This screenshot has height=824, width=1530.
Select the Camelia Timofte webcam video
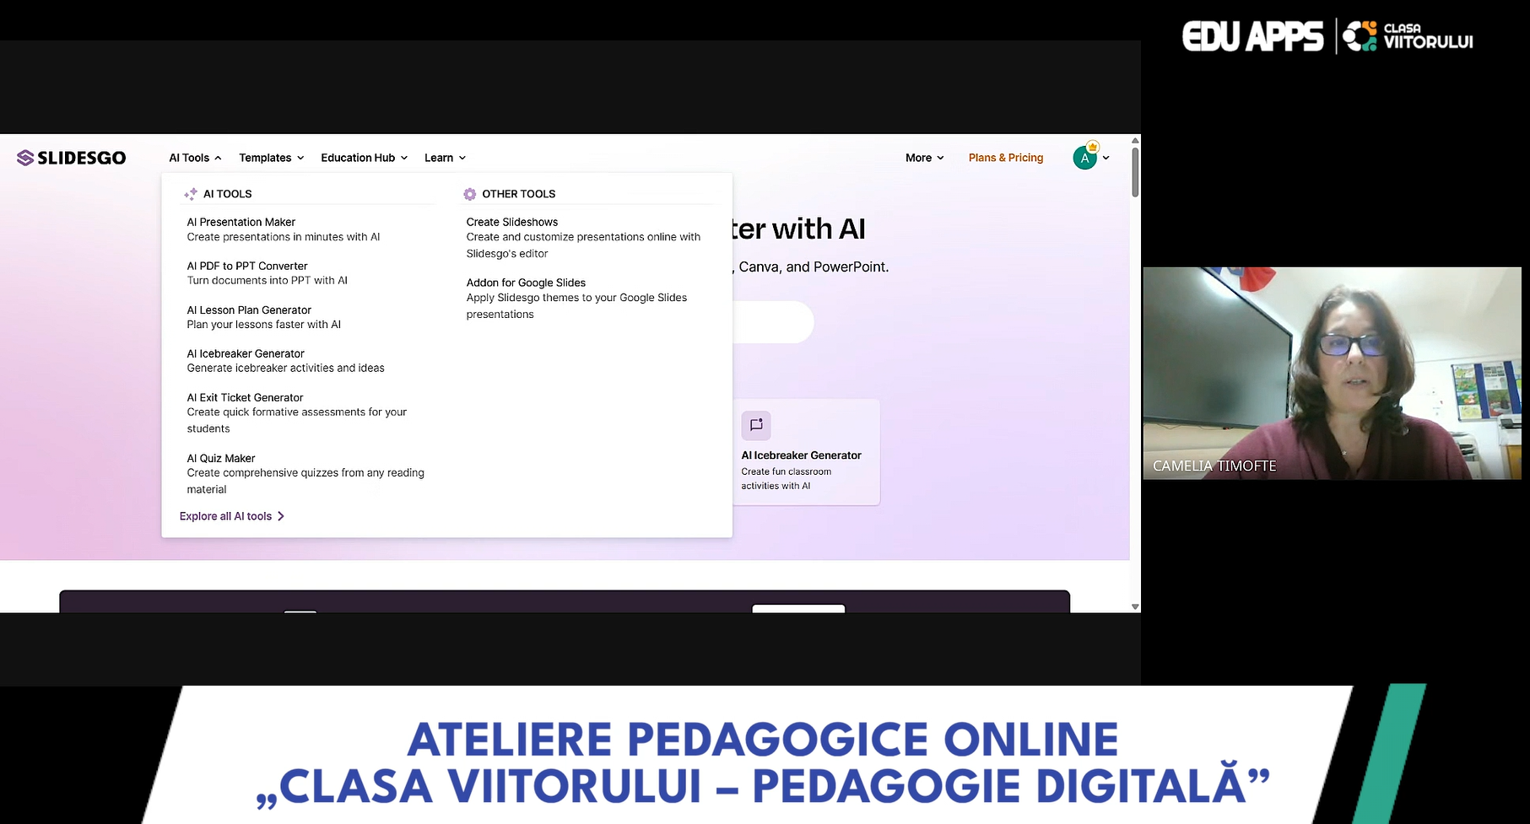(x=1332, y=374)
